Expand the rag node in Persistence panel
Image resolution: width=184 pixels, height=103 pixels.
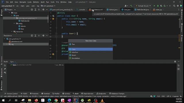tap(7, 44)
